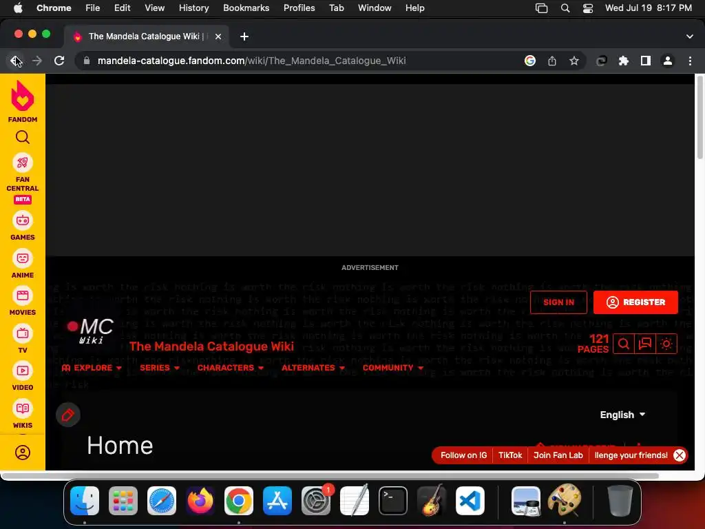
Task: Open the Bookmarks menu
Action: pos(246,8)
